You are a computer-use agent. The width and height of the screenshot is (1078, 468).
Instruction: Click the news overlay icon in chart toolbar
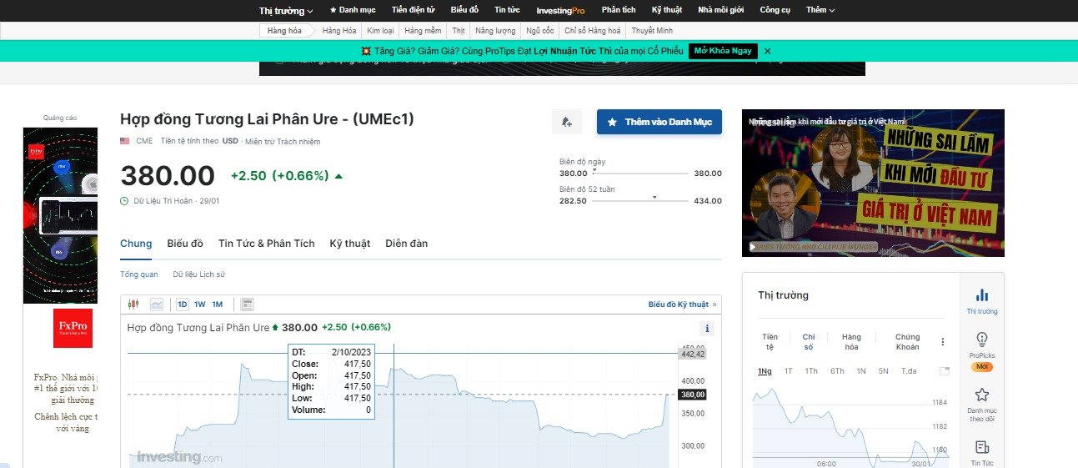click(248, 304)
